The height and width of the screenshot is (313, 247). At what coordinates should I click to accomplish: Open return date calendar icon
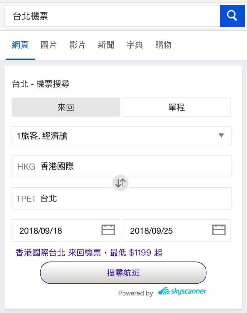(x=219, y=230)
